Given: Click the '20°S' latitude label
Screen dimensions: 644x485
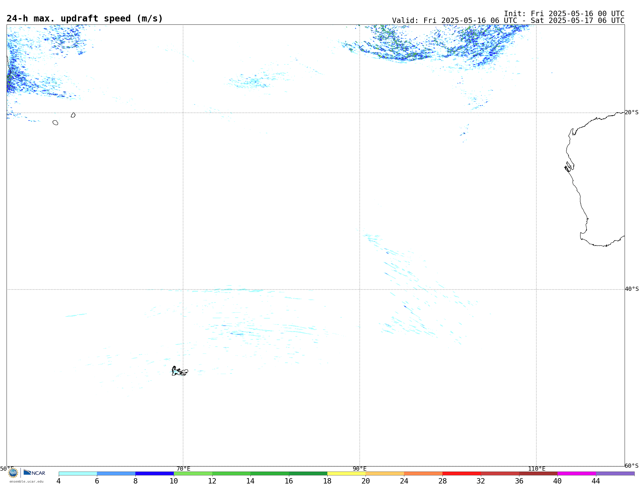Looking at the screenshot, I should click(631, 112).
